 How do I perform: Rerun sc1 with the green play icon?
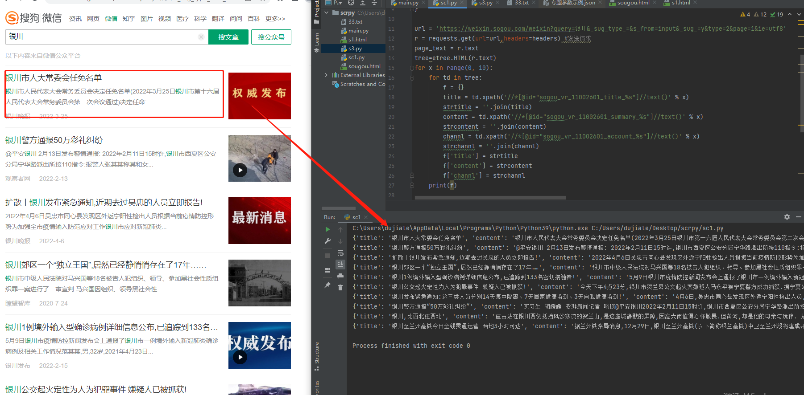[x=327, y=229]
